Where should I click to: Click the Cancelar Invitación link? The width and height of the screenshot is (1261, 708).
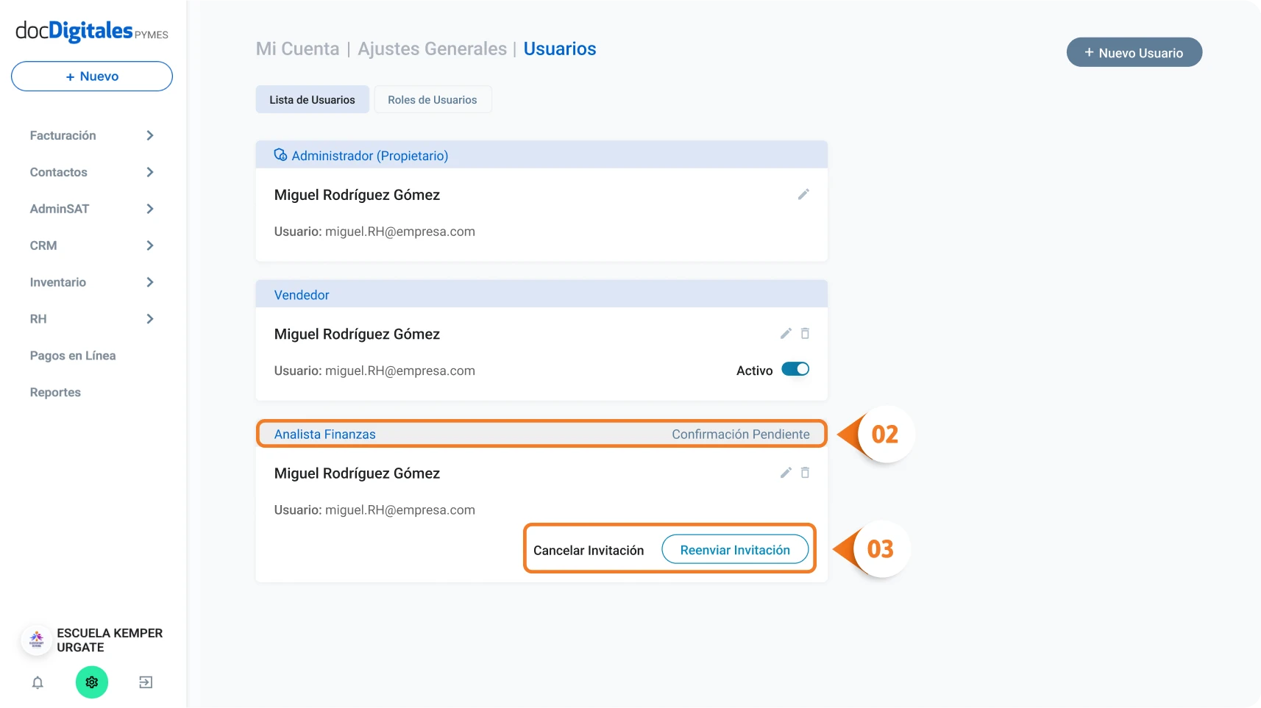589,551
